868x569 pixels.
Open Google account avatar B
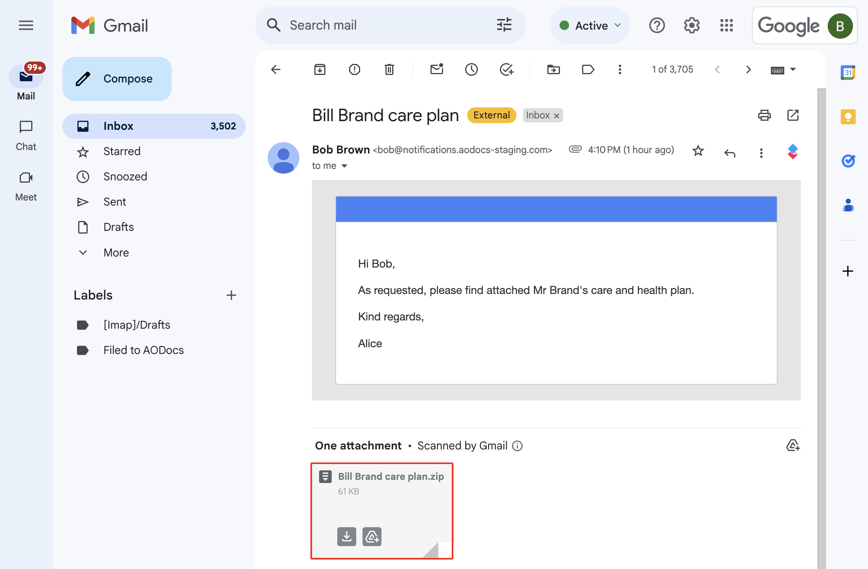(840, 26)
